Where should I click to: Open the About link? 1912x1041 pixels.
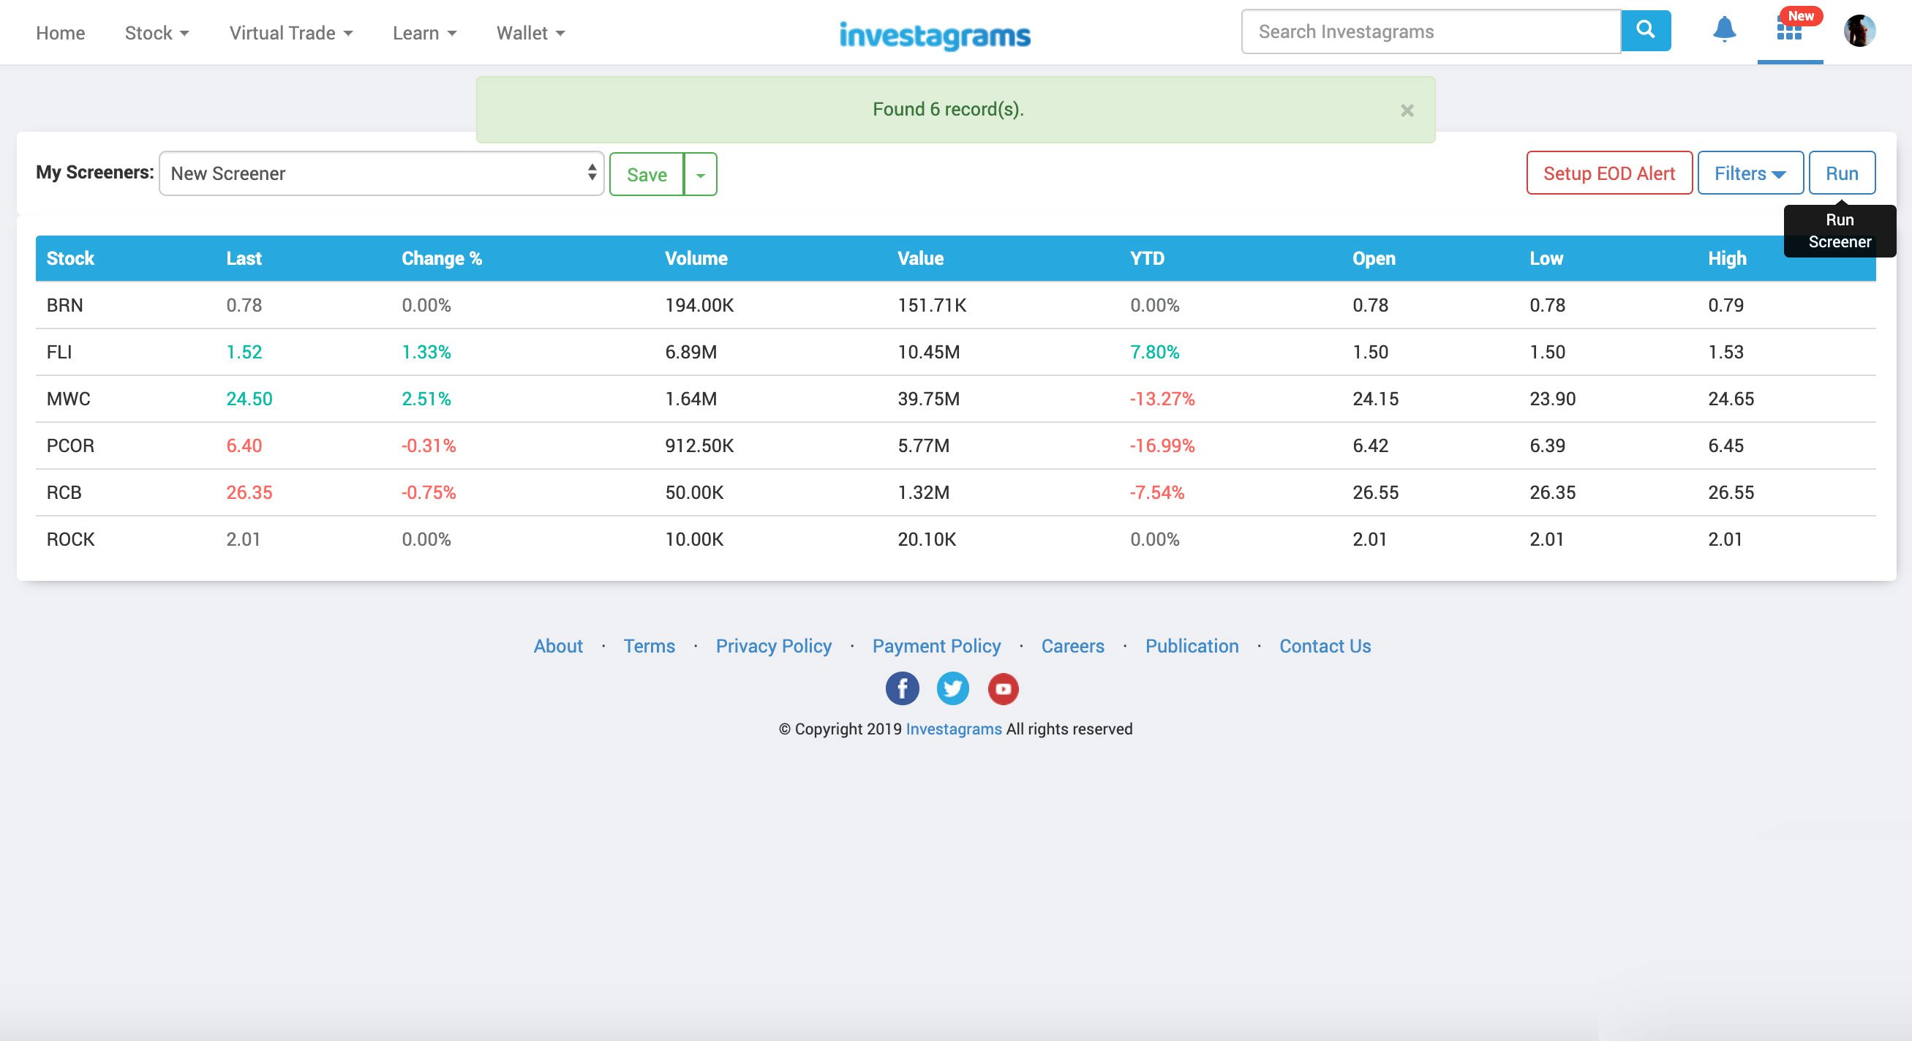558,646
